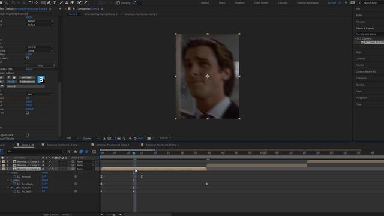Switch to the Standard workspace
Viewport: 384px width, 216px height.
[239, 3]
